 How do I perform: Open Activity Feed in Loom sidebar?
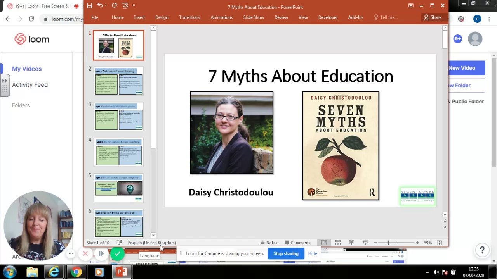30,84
